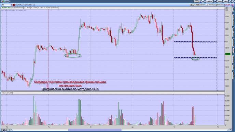
Task: Click the small rounded button left of Symbols
Action: click(203, 1)
